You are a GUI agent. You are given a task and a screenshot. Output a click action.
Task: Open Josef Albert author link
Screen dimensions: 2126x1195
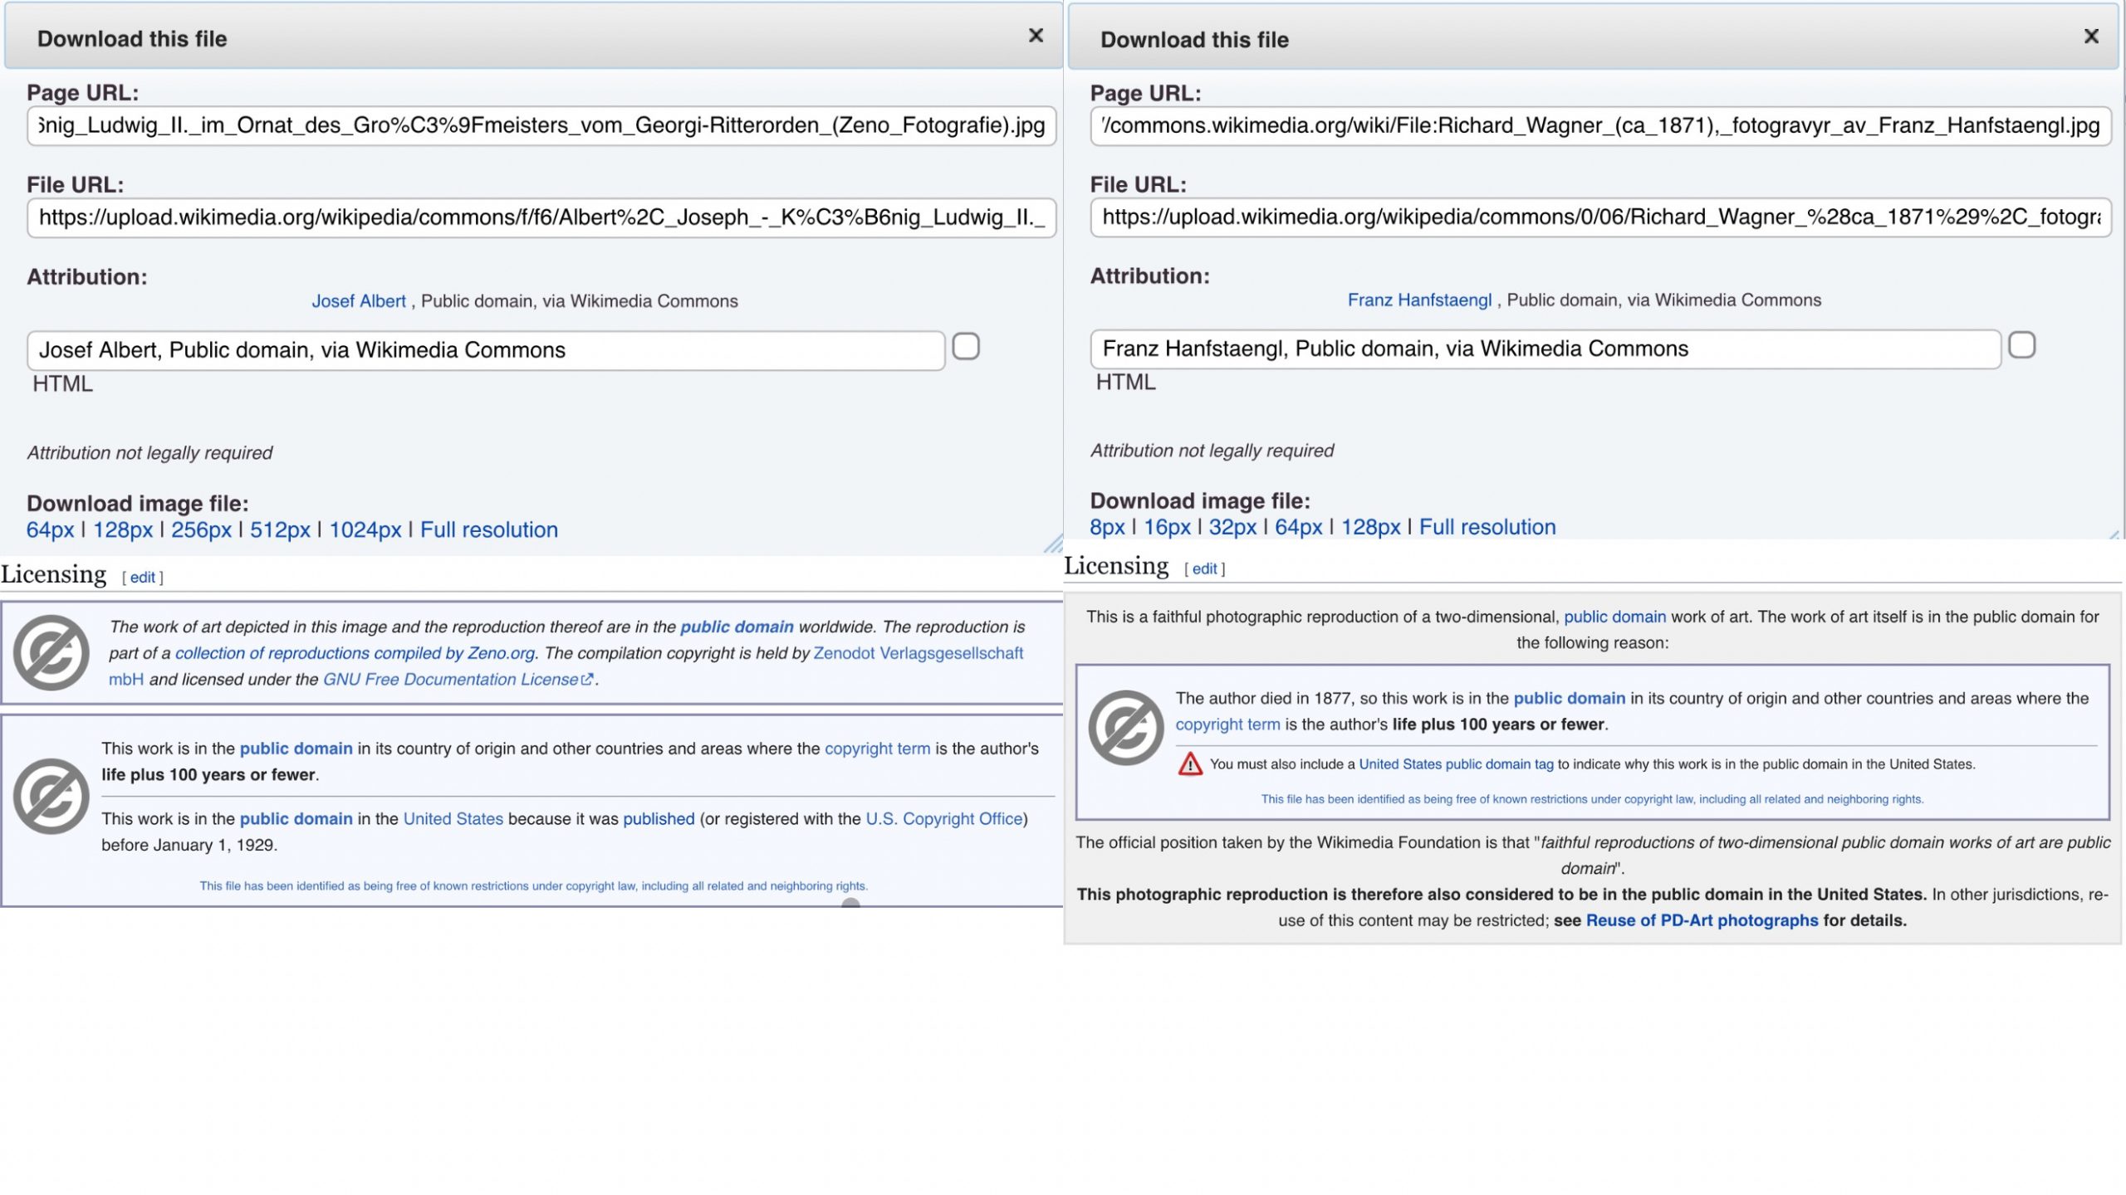[x=359, y=301]
